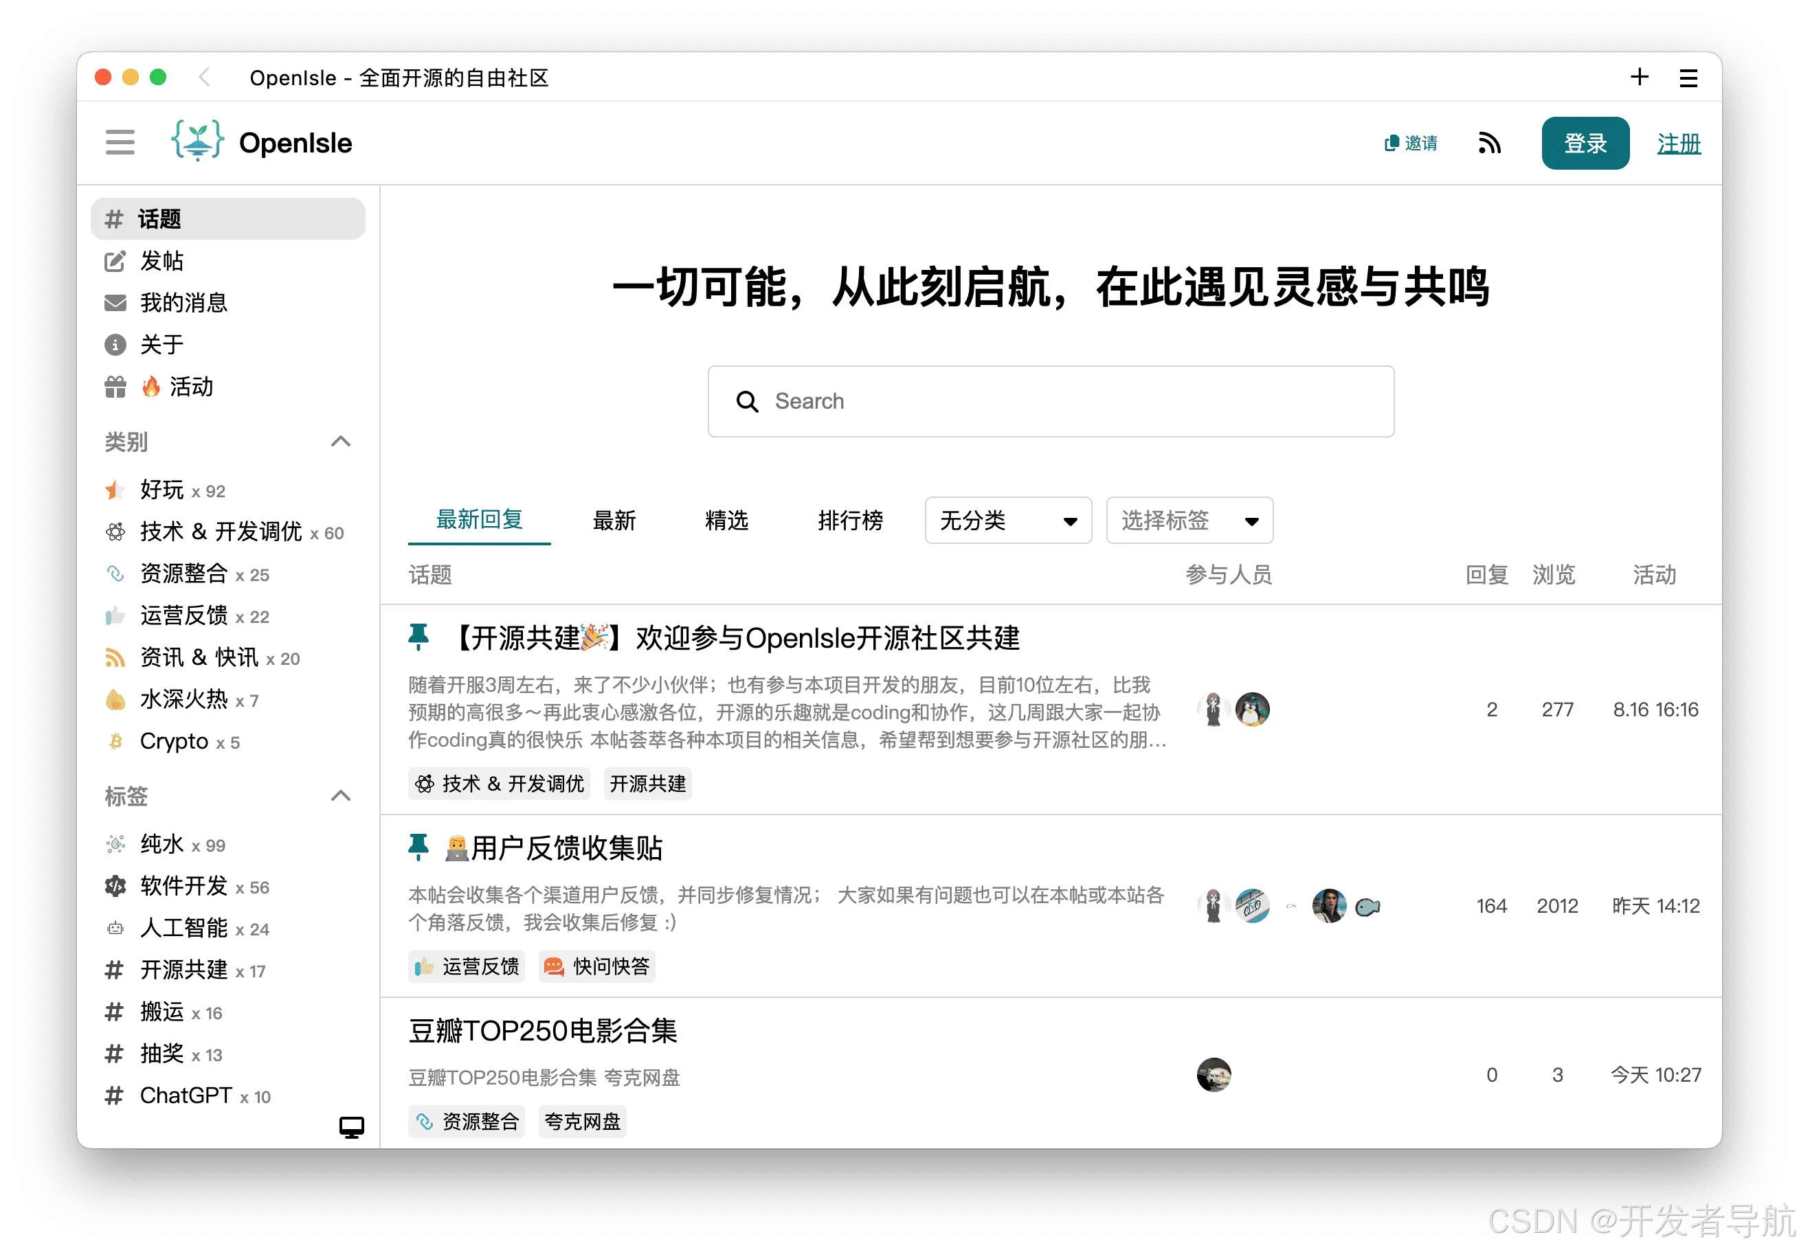Click the 登录 login button
The image size is (1799, 1250).
click(x=1585, y=144)
